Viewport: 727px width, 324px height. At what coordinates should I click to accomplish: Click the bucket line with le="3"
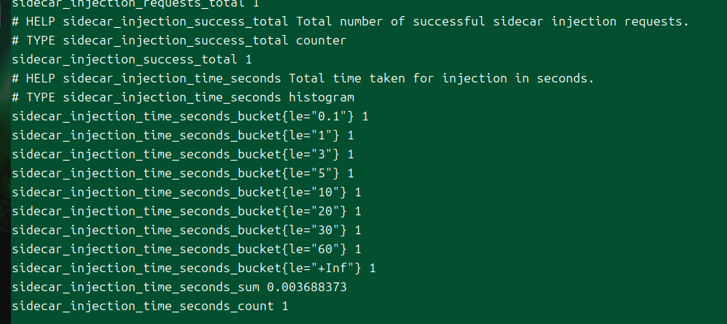[x=183, y=155]
